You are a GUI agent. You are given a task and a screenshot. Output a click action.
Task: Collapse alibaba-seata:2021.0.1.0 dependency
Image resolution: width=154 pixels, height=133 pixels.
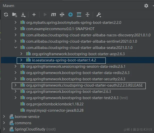15,47
